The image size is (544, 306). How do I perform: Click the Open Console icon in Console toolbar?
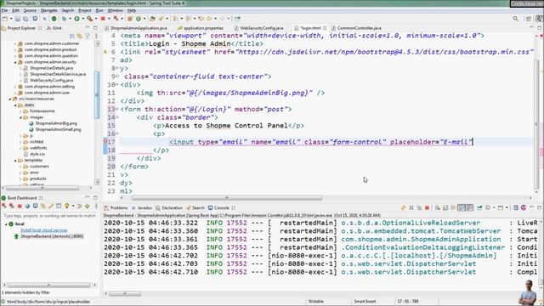pos(501,207)
